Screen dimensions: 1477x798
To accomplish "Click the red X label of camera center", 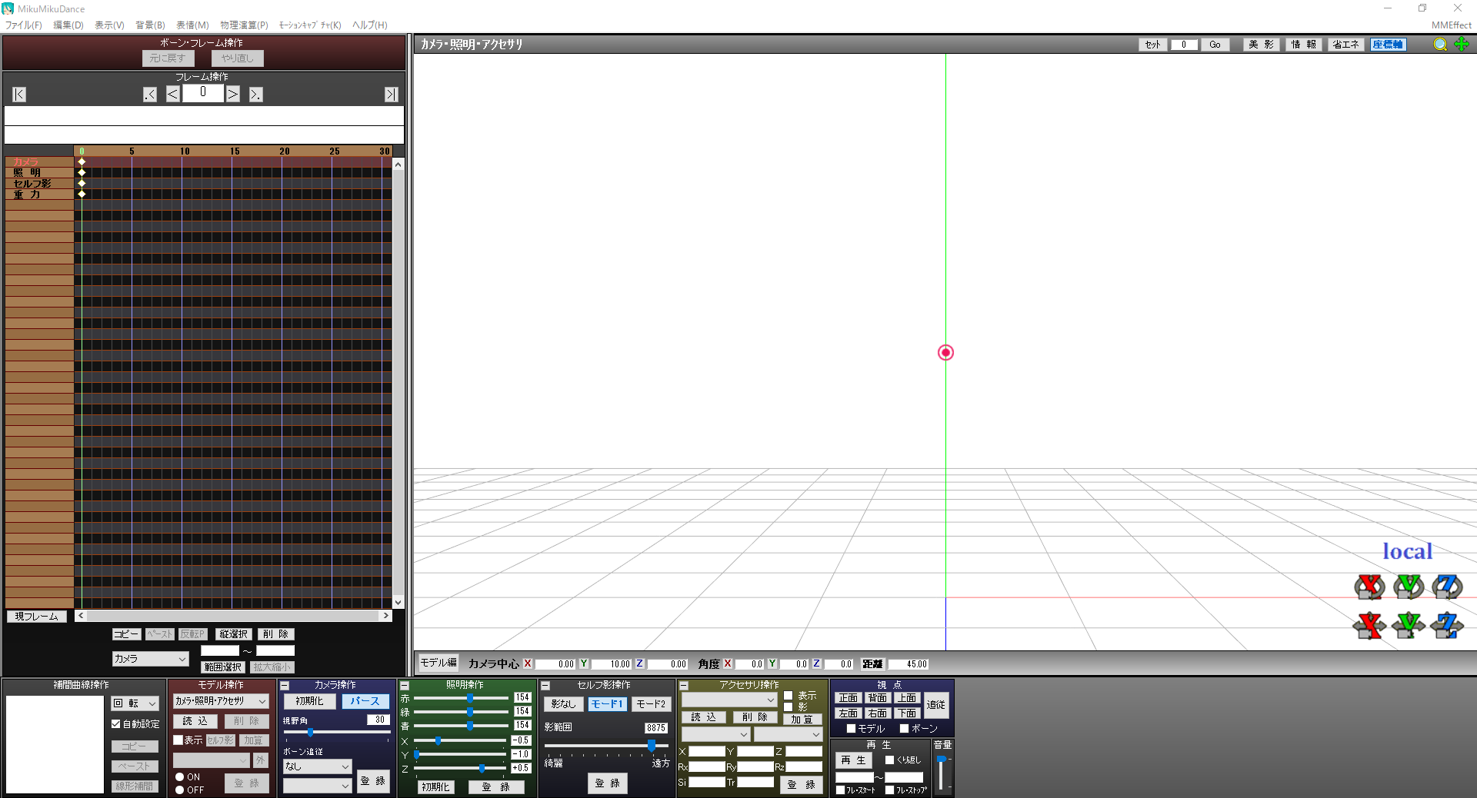I will (x=528, y=663).
